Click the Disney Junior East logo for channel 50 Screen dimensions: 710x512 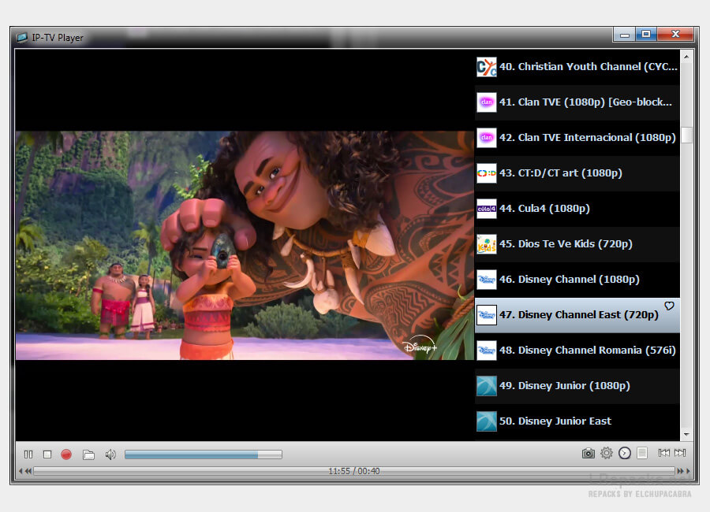click(487, 421)
